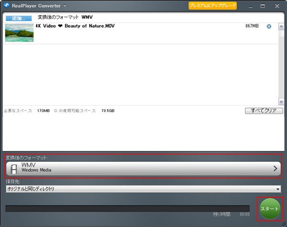
Task: Click the resize grip at window corner
Action: pyautogui.click(x=284, y=224)
